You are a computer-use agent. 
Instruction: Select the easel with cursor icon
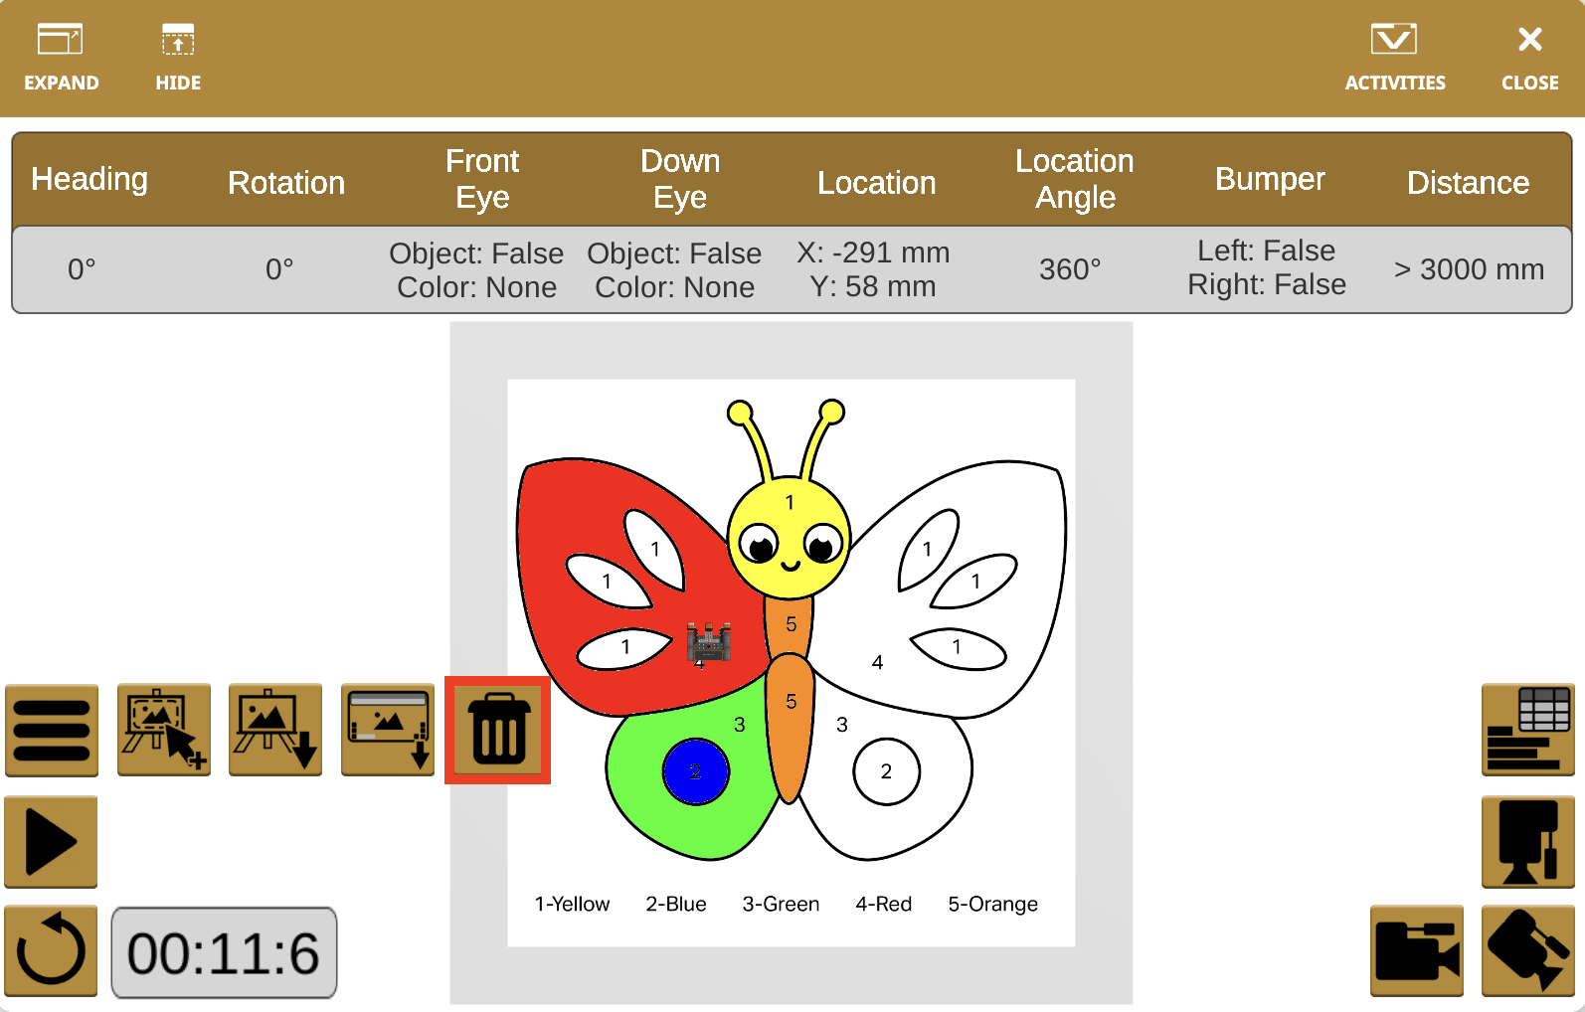(164, 731)
